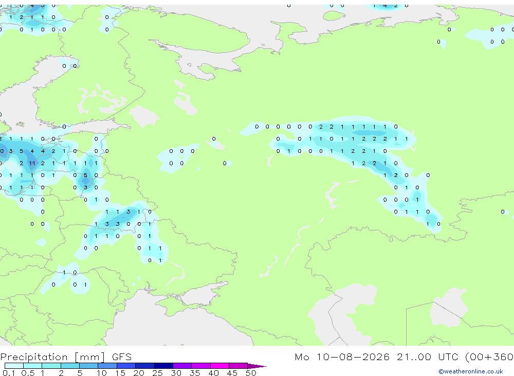Click the '11' precipitation value on map
The width and height of the screenshot is (514, 376).
[x=32, y=163]
